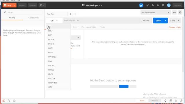Viewport: 185px width, 104px height.
Task: Expand the Save button dropdown arrow
Action: pos(178,21)
